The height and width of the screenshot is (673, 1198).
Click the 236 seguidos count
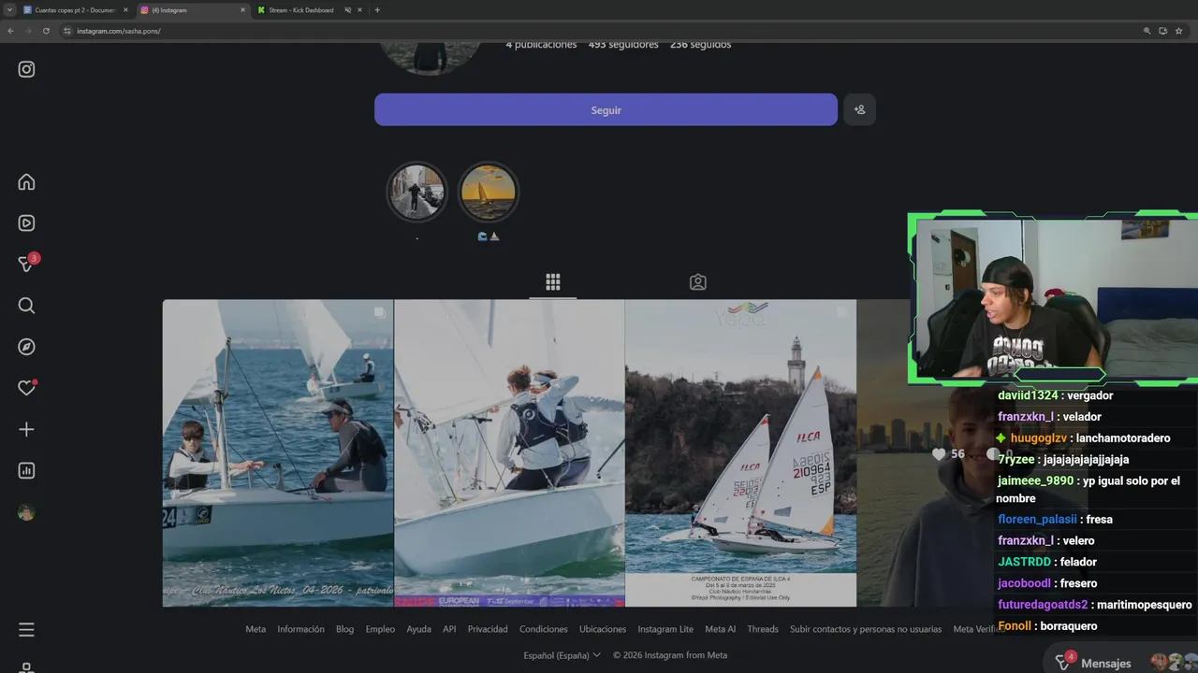[701, 44]
